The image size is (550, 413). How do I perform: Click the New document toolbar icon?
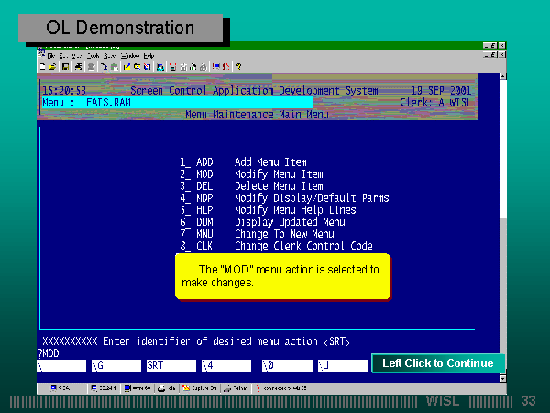[42, 66]
